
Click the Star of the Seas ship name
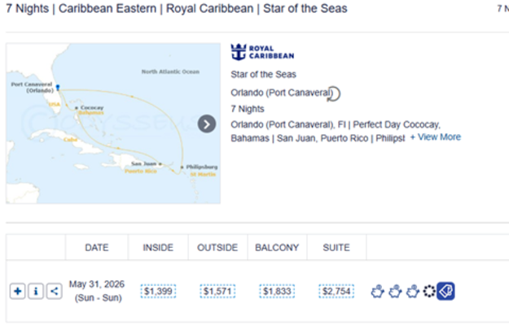point(263,75)
